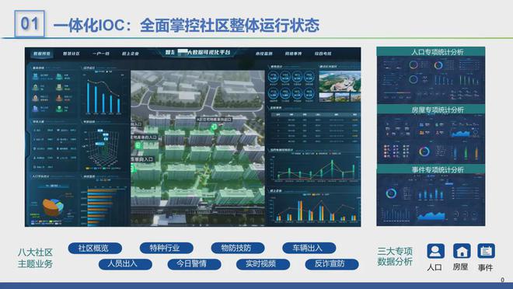Click the purple-blue buildings icon in the overview panel

coord(35,109)
